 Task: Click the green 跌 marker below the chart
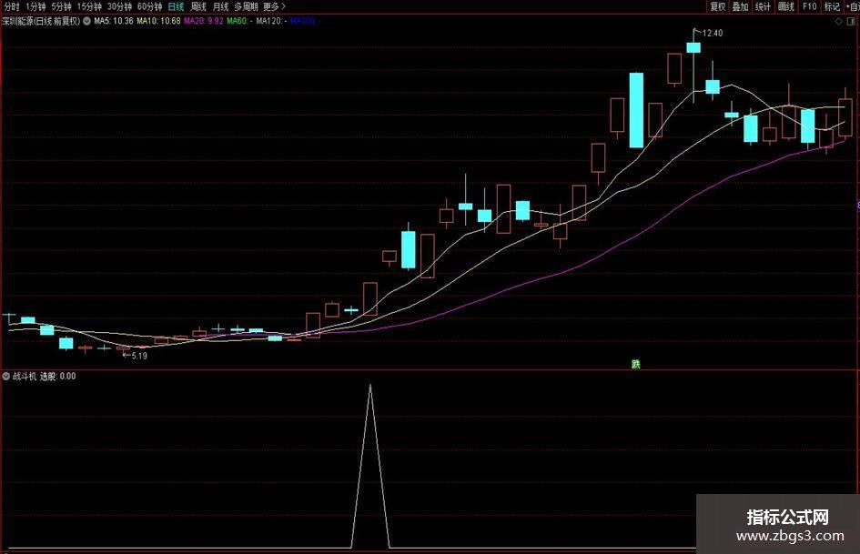pyautogui.click(x=636, y=364)
